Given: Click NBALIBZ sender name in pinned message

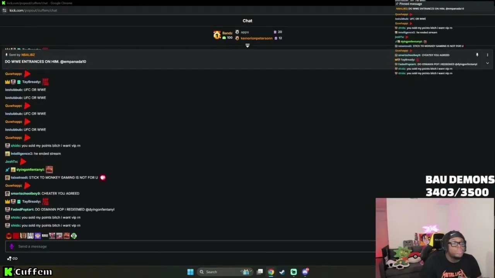Looking at the screenshot, I should click(x=28, y=55).
